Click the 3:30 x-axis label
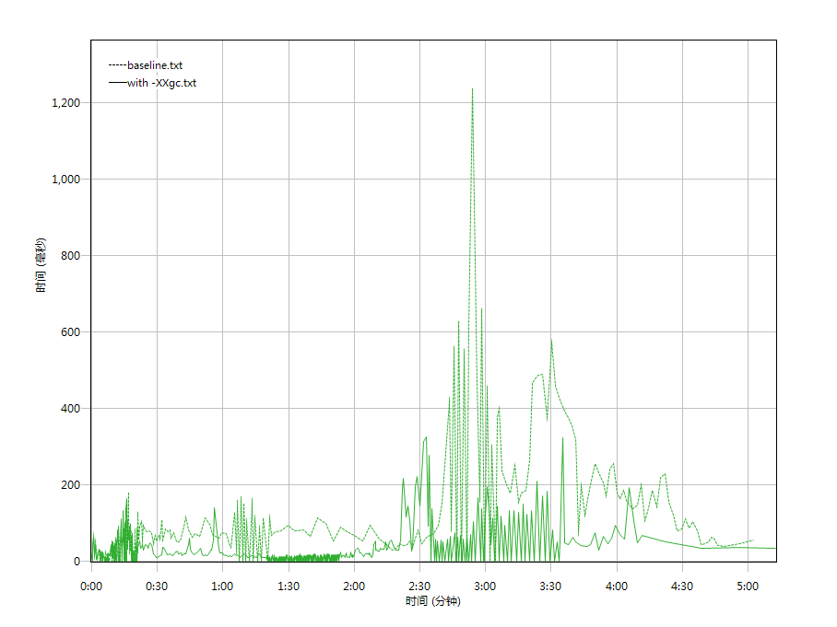837x627 pixels. pos(551,586)
